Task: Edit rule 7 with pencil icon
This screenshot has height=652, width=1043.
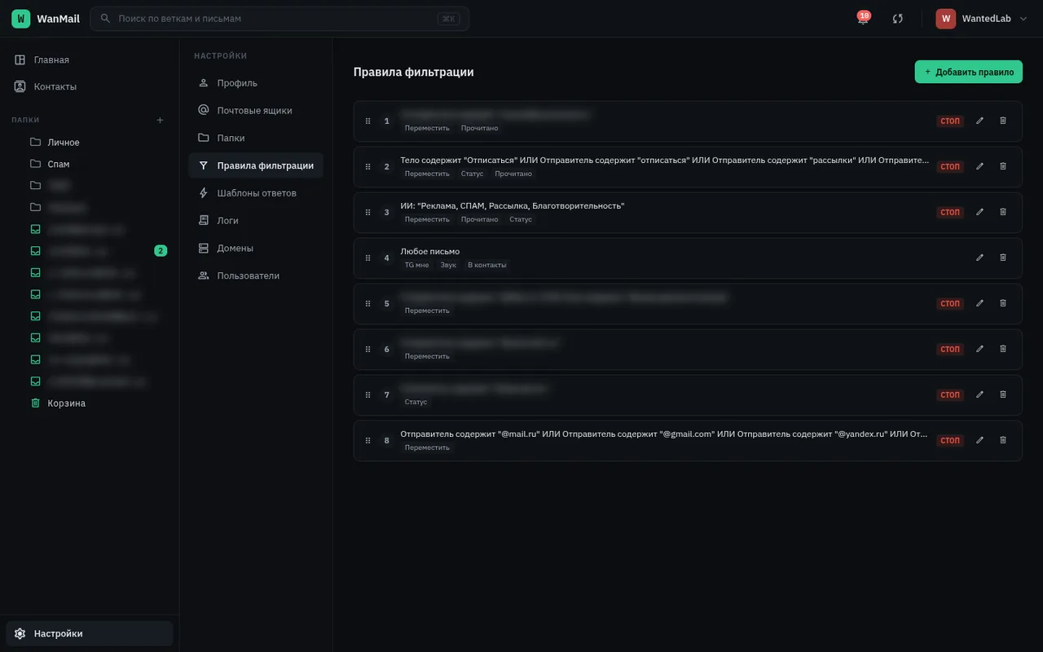Action: [979, 394]
